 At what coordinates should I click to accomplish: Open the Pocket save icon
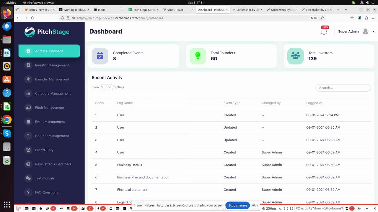tap(352, 18)
